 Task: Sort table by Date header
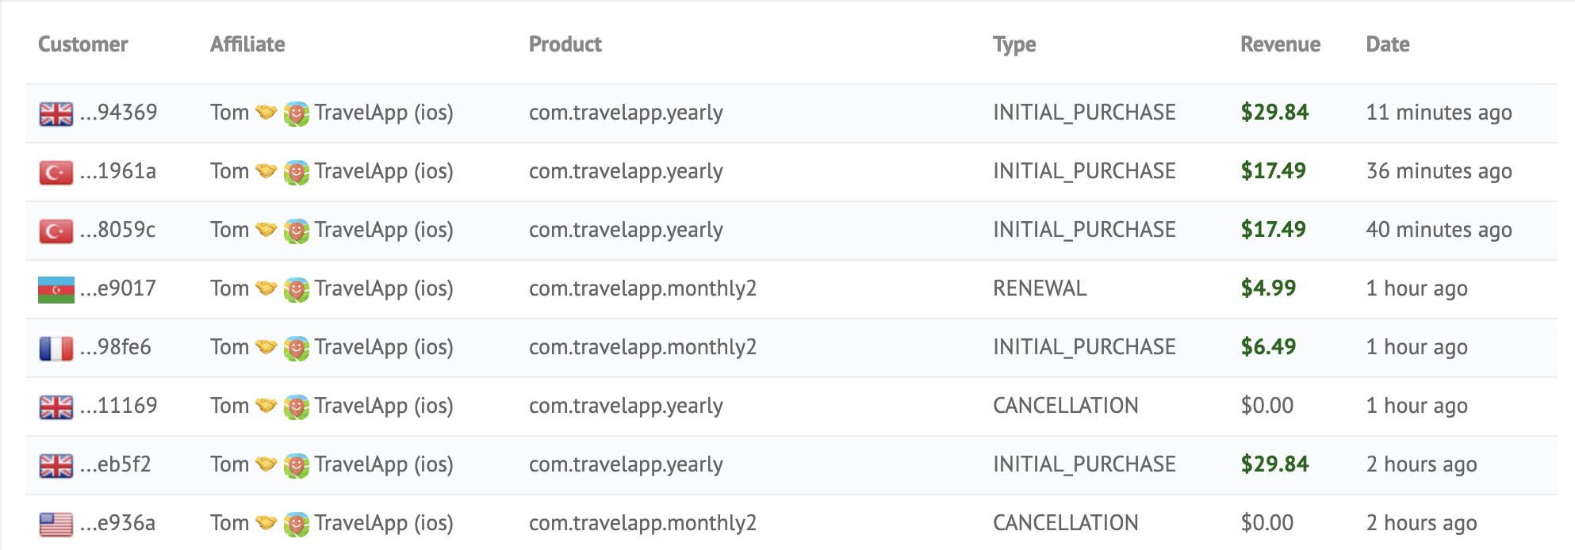pyautogui.click(x=1388, y=44)
